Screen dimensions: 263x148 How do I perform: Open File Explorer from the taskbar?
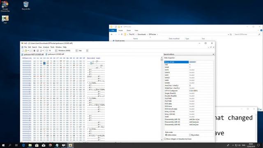(x=30, y=145)
